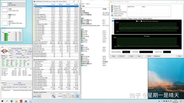Enable Stress FPU checkbox
The image size is (184, 103).
114,8
